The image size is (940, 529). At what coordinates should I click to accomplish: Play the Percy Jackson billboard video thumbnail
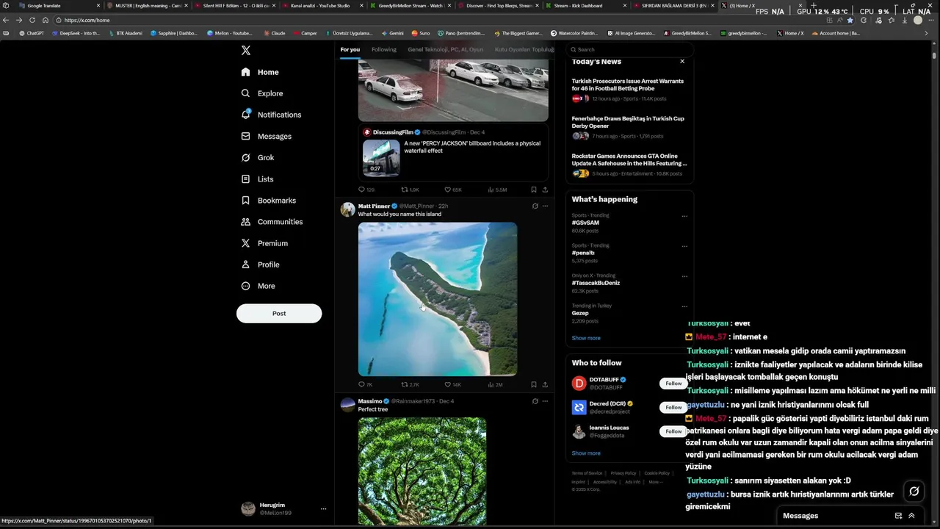click(381, 157)
